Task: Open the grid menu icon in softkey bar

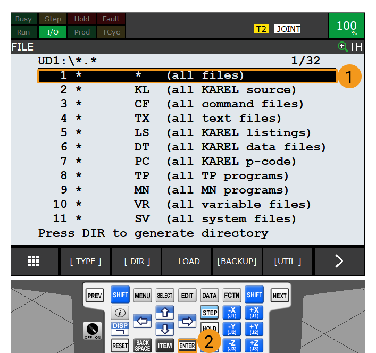Action: pyautogui.click(x=34, y=261)
